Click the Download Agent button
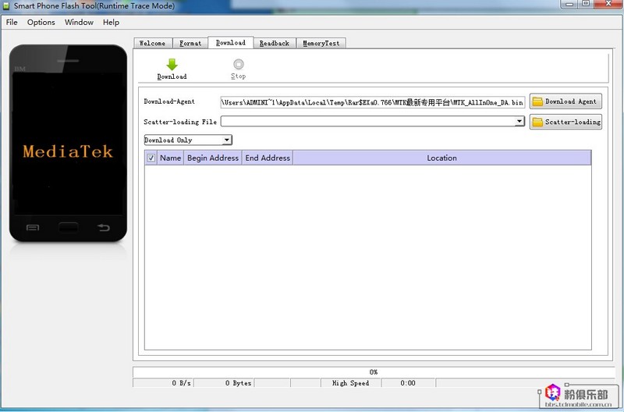The width and height of the screenshot is (624, 412). click(565, 101)
